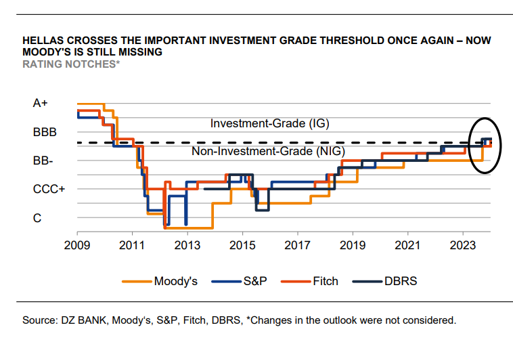Select the S&P legend label

[256, 281]
